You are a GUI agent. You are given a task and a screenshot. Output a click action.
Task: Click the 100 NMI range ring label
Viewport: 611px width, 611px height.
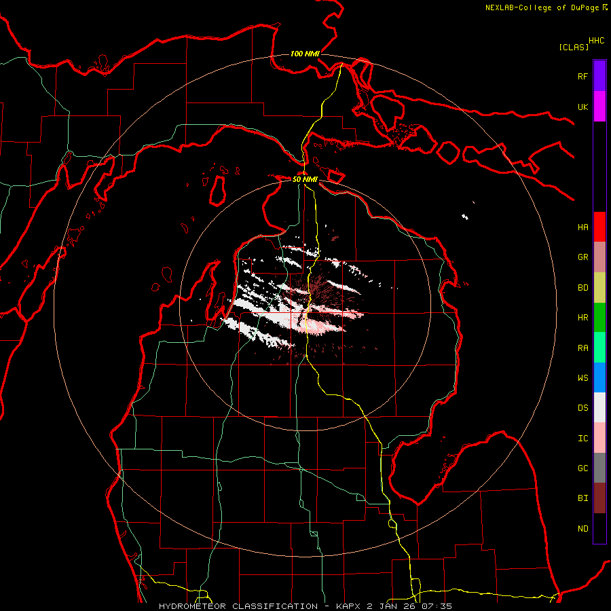click(x=305, y=54)
